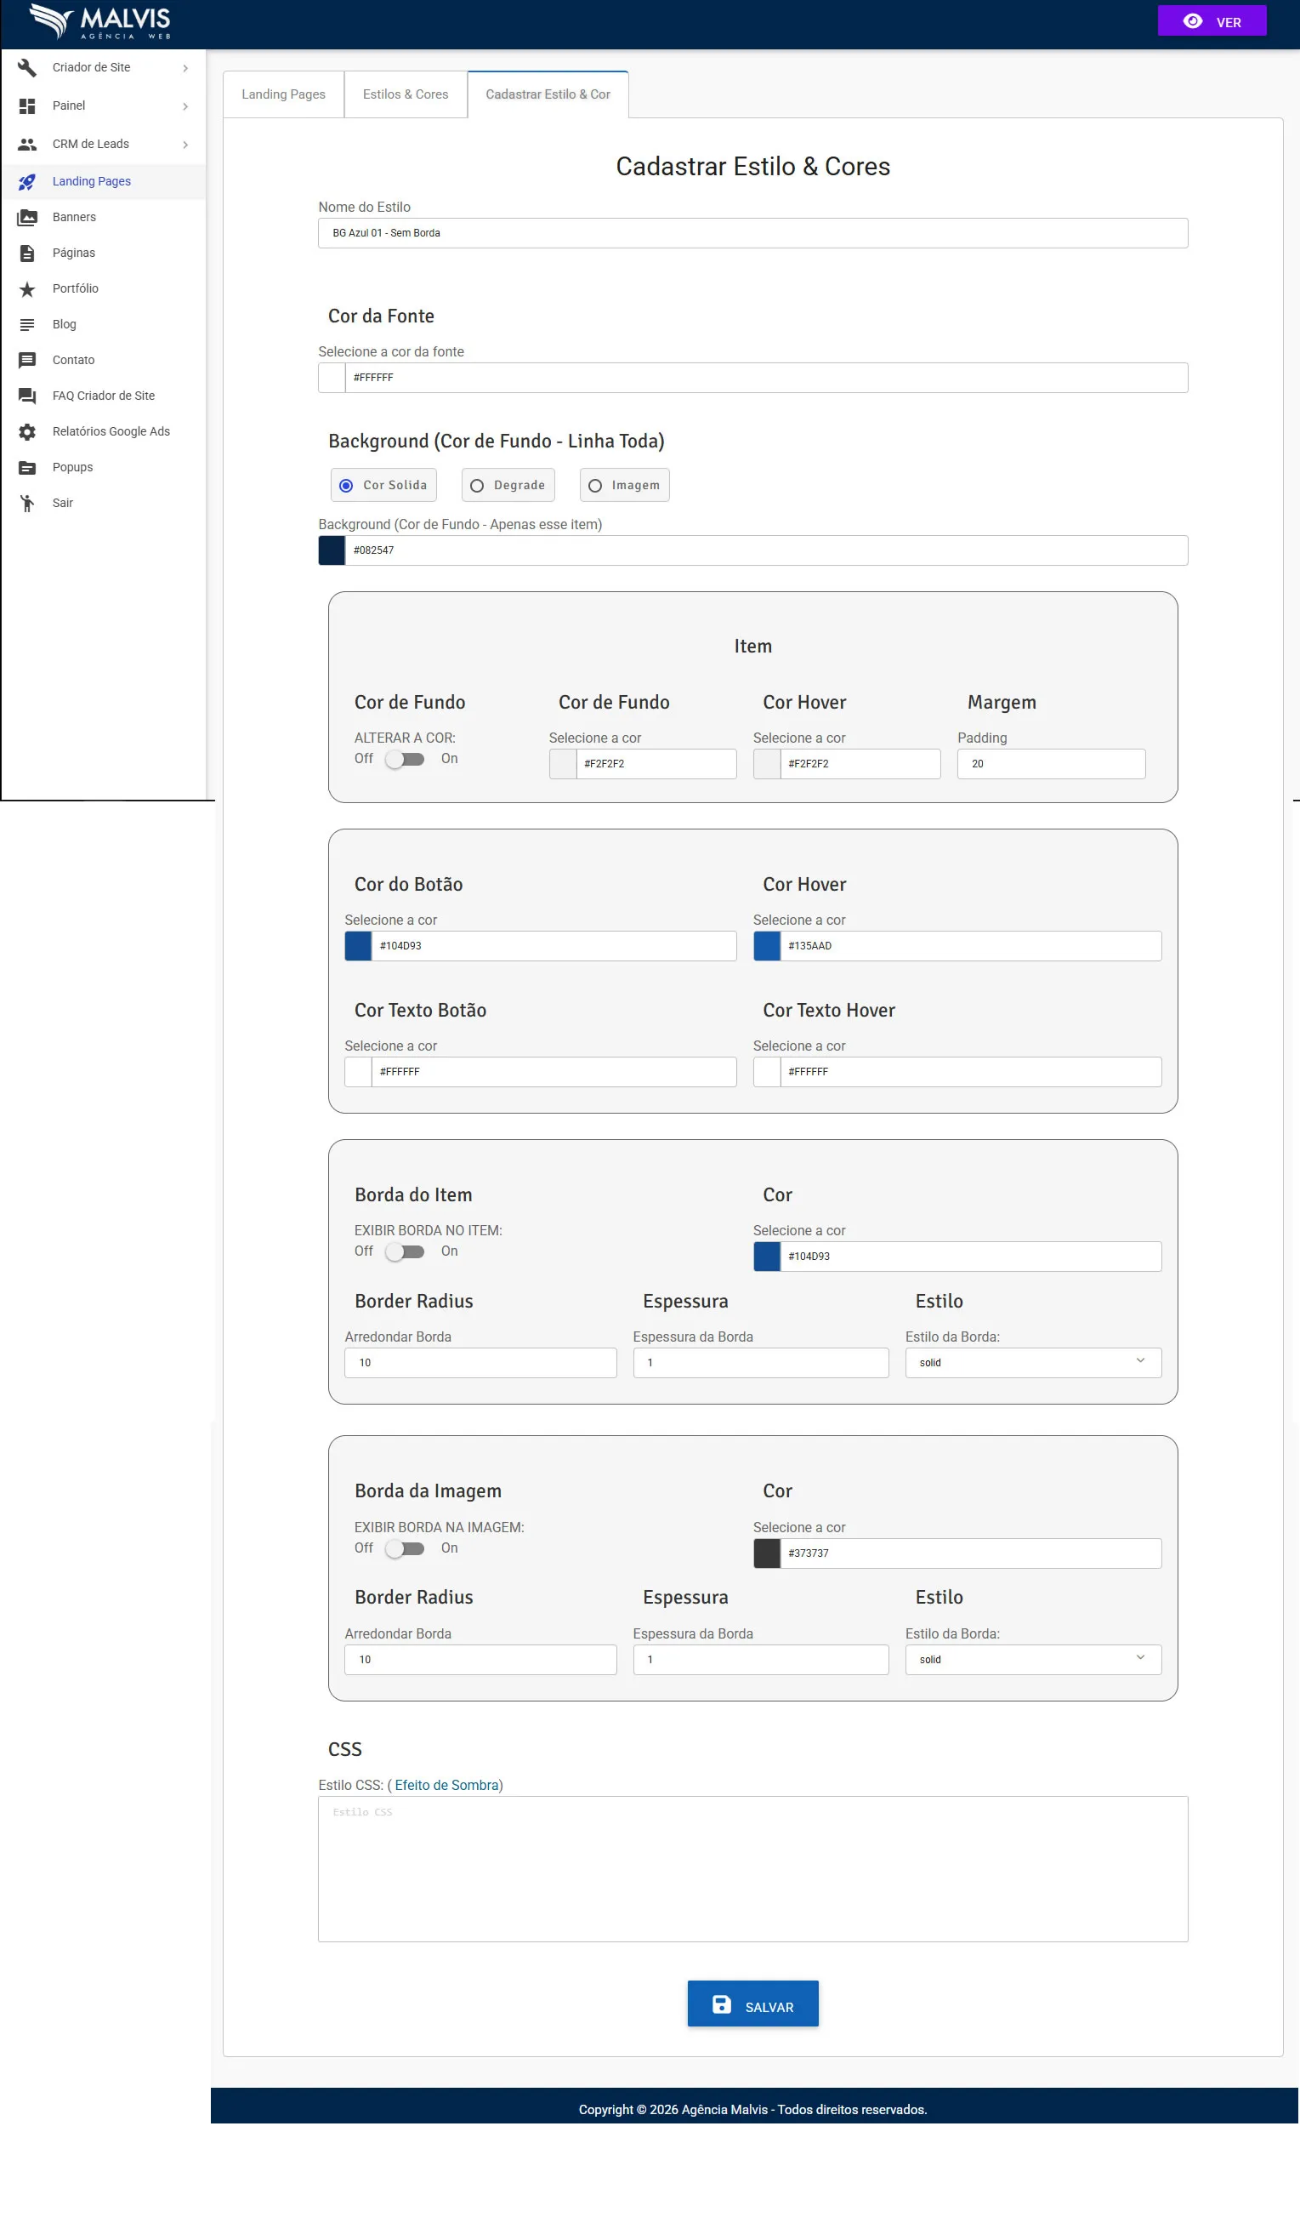The height and width of the screenshot is (2223, 1300).
Task: Switch to the Estilos & Cores tab
Action: pyautogui.click(x=406, y=94)
